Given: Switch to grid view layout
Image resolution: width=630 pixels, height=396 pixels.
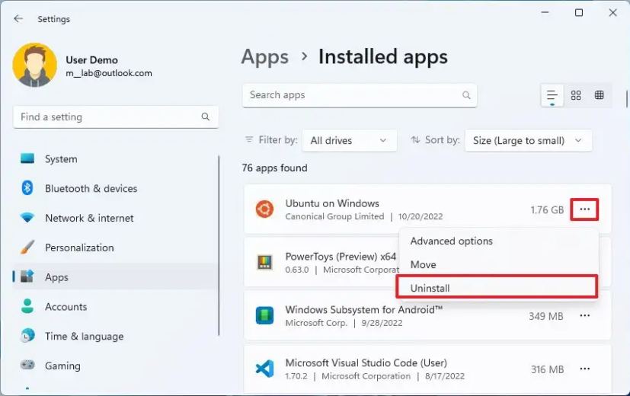Looking at the screenshot, I should pyautogui.click(x=576, y=95).
